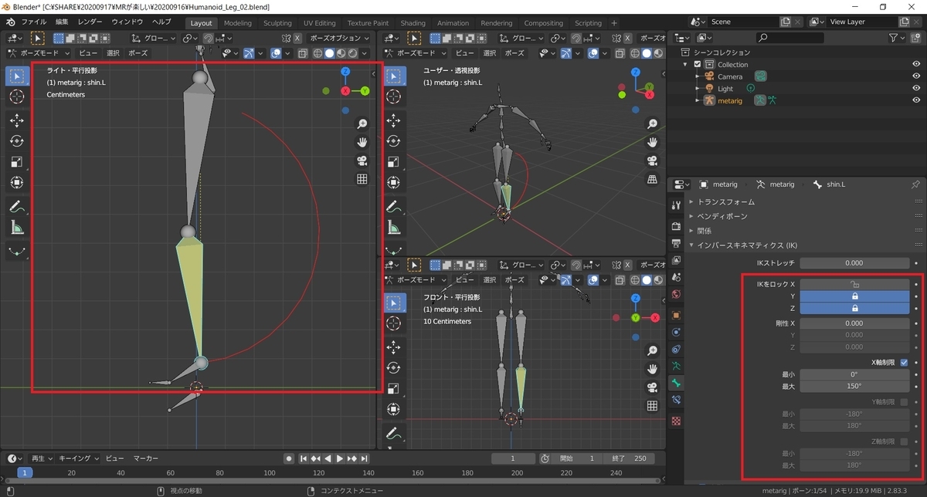Click the IK stretch value slider
Viewport: 927px width, 497px height.
pyautogui.click(x=854, y=263)
